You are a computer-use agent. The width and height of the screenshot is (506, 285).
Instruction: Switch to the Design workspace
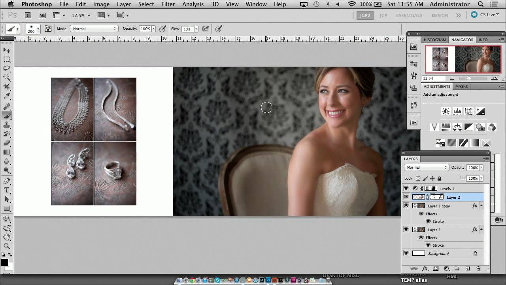(440, 15)
